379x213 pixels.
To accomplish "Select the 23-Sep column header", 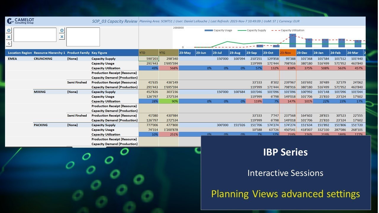I will 254,53.
